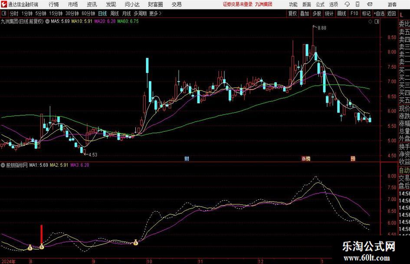
Task: Click the MA3: 6.28 sub-chart label
Action: [x=80, y=165]
